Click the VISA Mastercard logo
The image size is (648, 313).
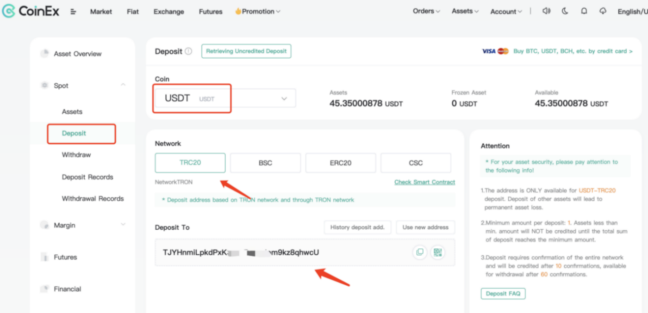point(495,51)
